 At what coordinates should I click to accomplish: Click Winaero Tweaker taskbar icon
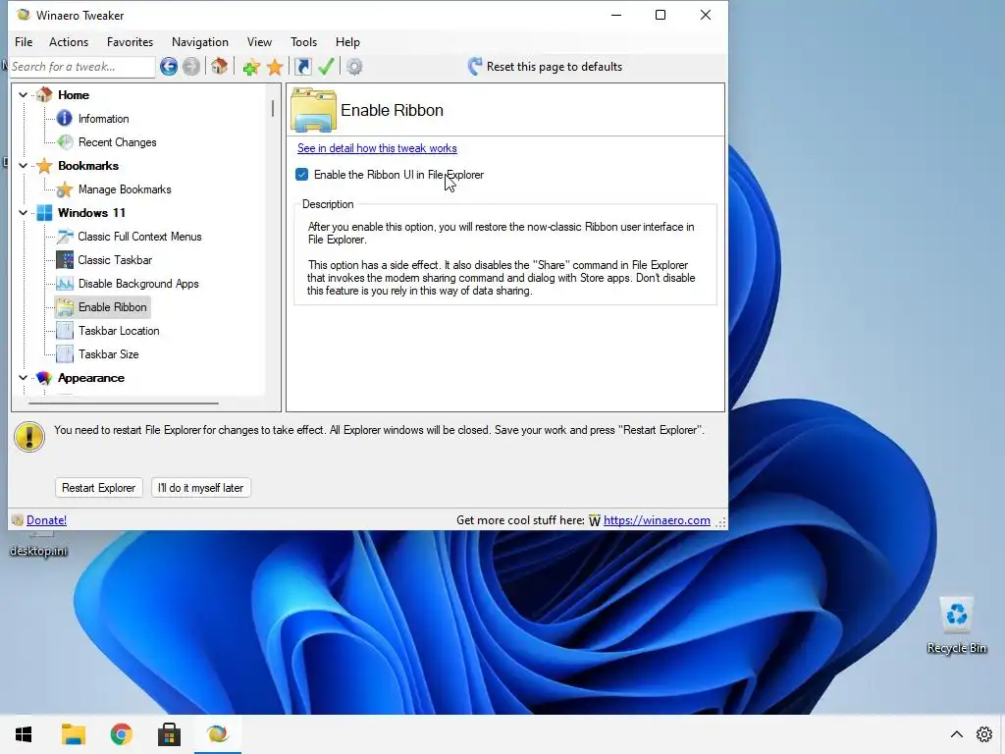tap(217, 734)
